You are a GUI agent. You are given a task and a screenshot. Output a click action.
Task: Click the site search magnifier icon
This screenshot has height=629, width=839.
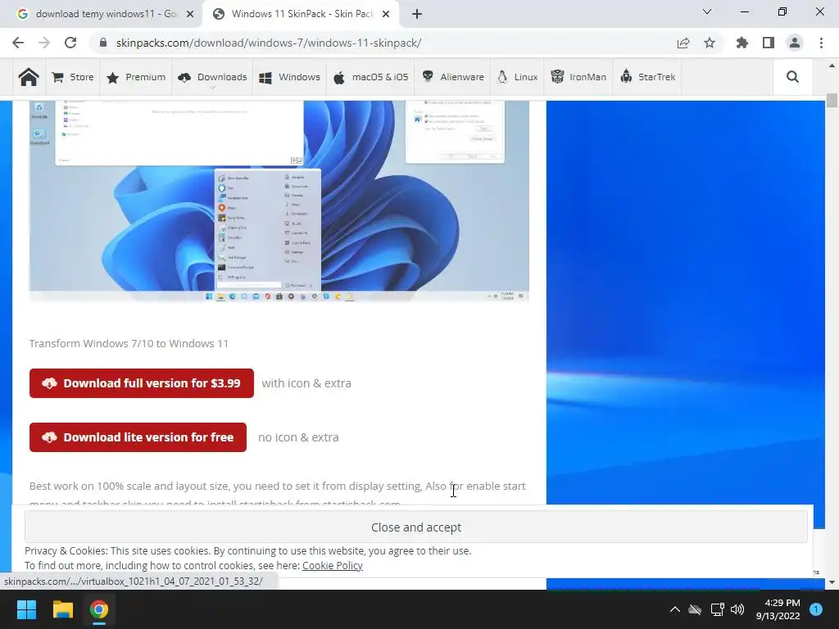[x=792, y=77]
